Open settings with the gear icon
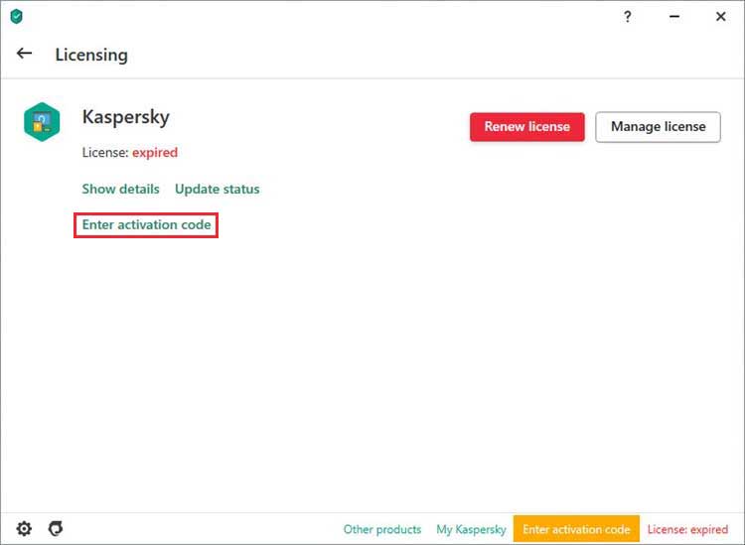Image resolution: width=745 pixels, height=545 pixels. [24, 528]
